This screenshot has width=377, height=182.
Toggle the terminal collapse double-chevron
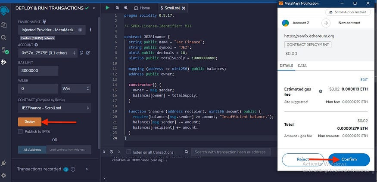tap(104, 152)
